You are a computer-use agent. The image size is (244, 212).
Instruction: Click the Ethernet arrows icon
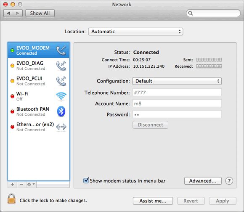tap(61, 127)
